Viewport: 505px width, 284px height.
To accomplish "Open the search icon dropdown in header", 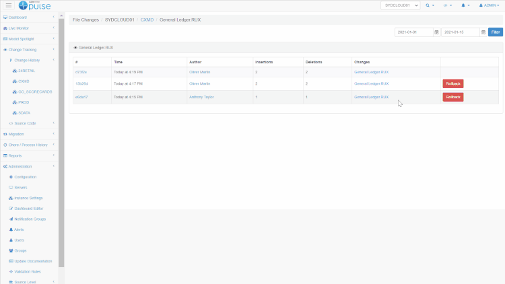I will tap(429, 5).
